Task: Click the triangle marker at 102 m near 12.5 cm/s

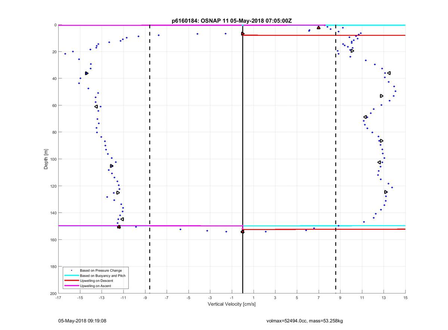Action: (379, 162)
